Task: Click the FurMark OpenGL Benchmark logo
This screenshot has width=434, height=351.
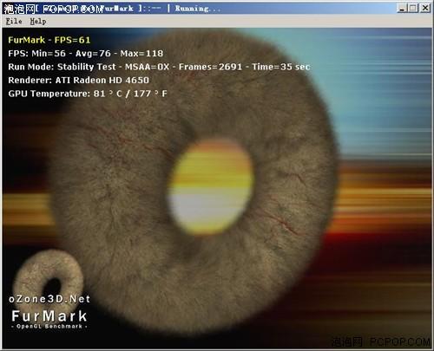Action: 49,320
